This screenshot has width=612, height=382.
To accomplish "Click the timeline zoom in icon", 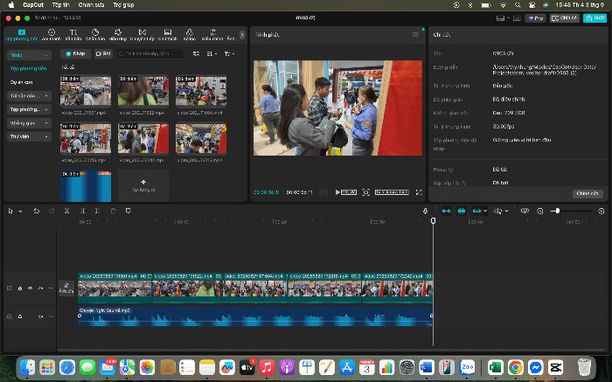I will click(x=602, y=211).
